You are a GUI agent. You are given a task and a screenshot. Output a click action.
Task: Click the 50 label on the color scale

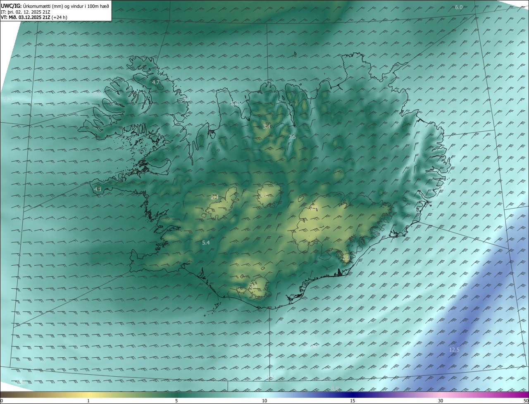(526, 401)
